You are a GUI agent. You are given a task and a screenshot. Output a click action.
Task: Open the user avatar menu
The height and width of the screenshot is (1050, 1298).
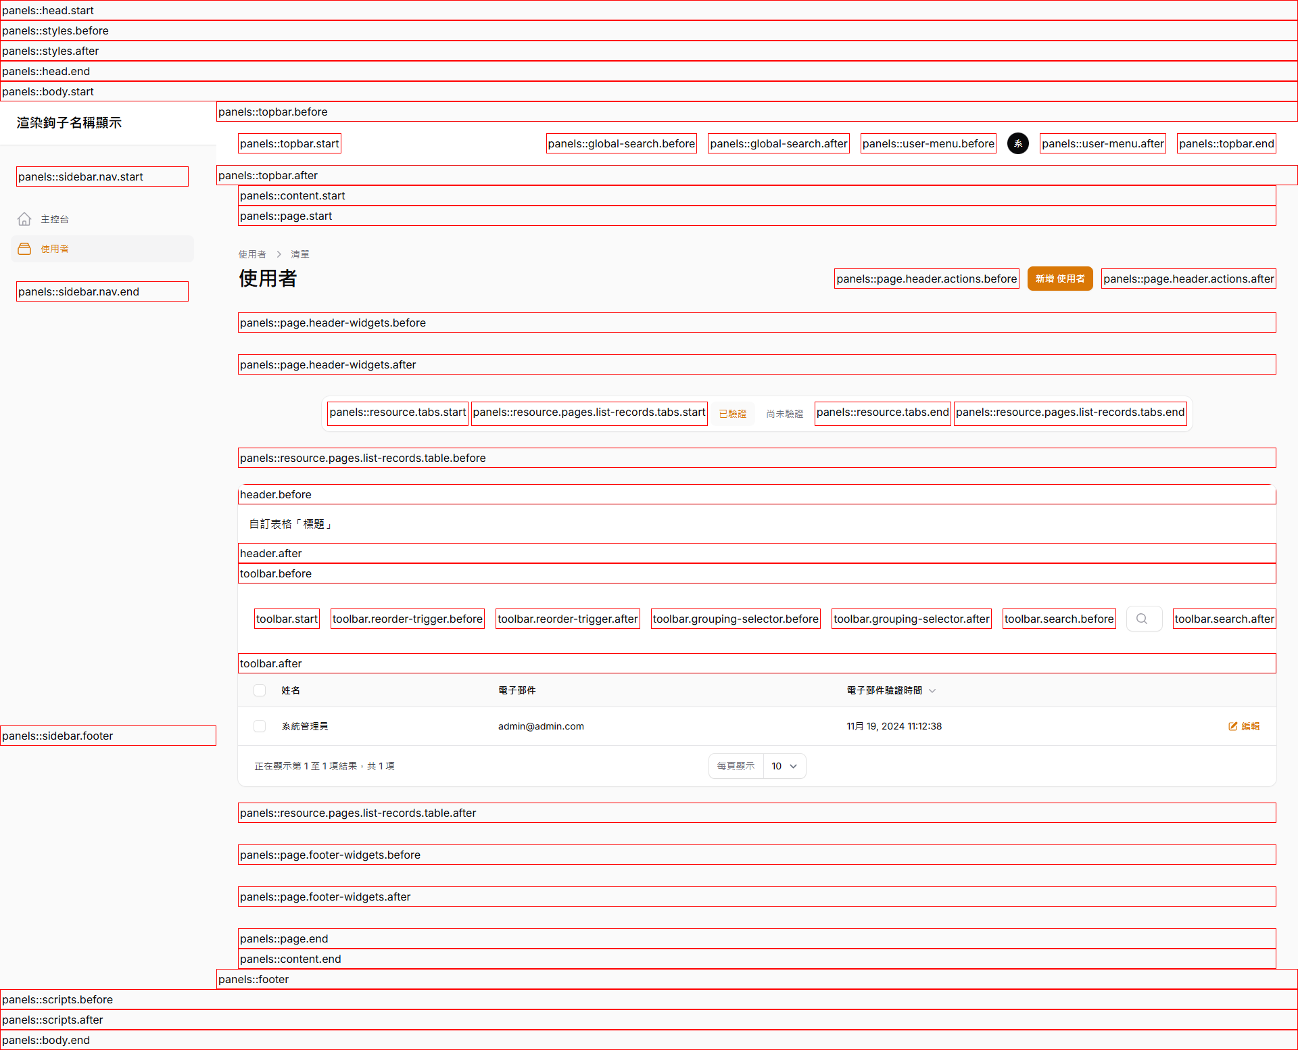pyautogui.click(x=1017, y=143)
